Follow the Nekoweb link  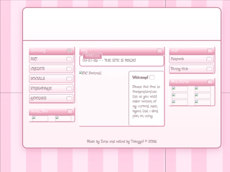[191, 59]
